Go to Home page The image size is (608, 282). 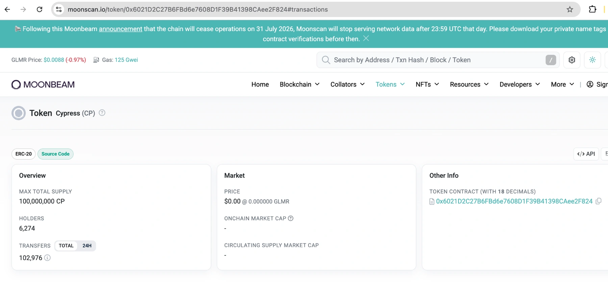pos(260,85)
